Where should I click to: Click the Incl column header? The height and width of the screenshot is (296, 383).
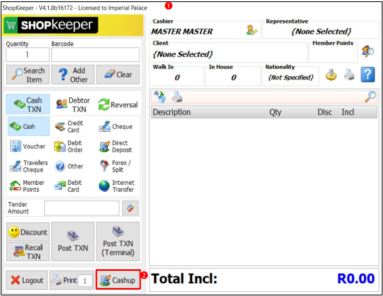358,112
